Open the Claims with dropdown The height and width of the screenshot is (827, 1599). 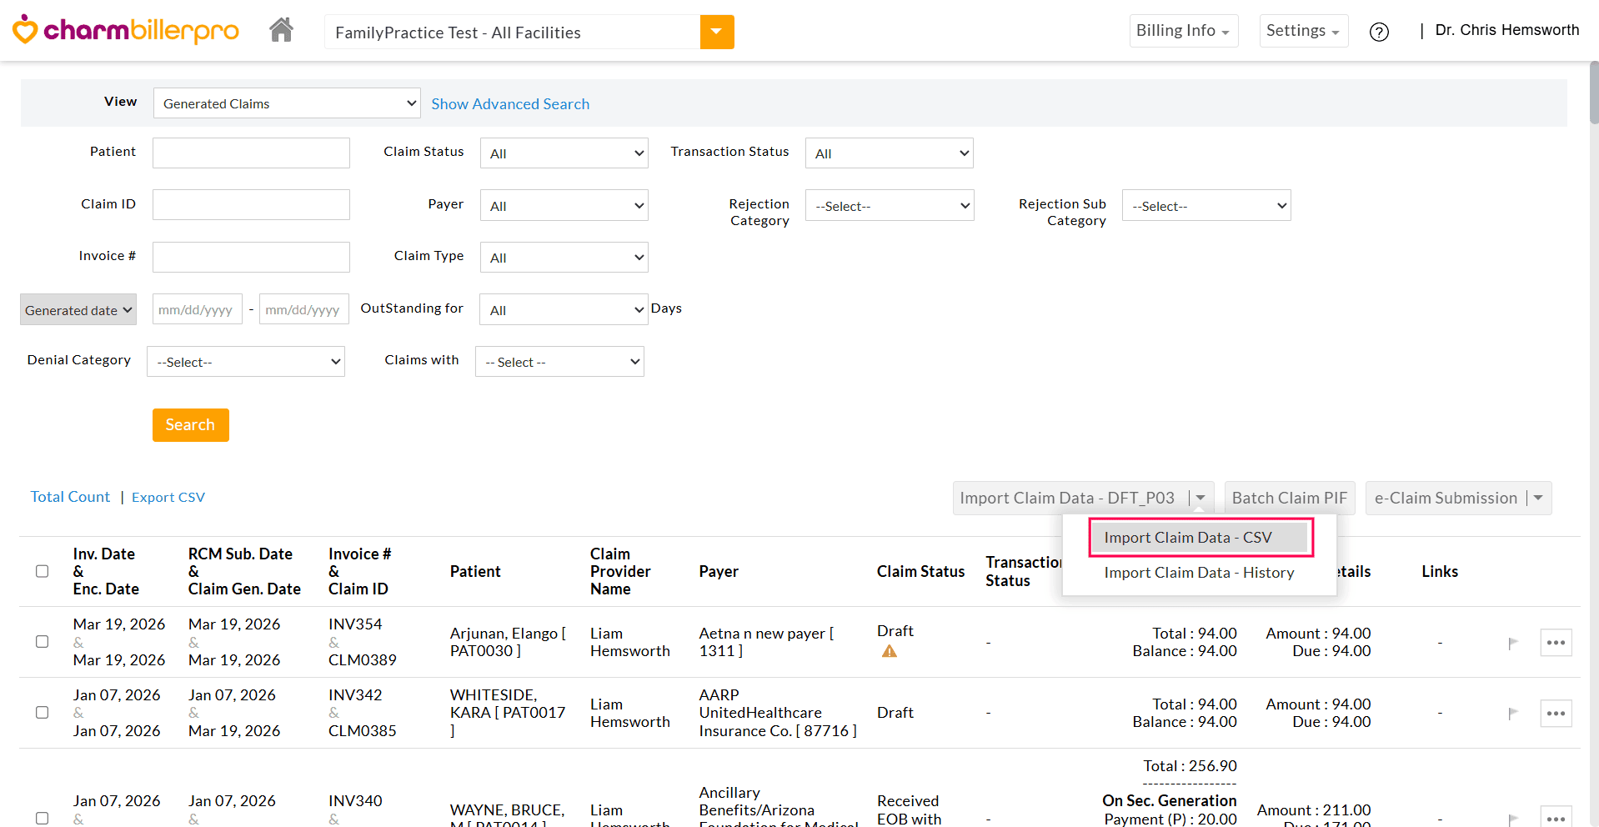[x=559, y=362]
